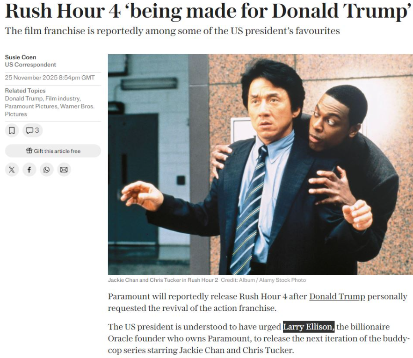This screenshot has width=413, height=358.
Task: Click the Gift this article free button
Action: coord(53,151)
